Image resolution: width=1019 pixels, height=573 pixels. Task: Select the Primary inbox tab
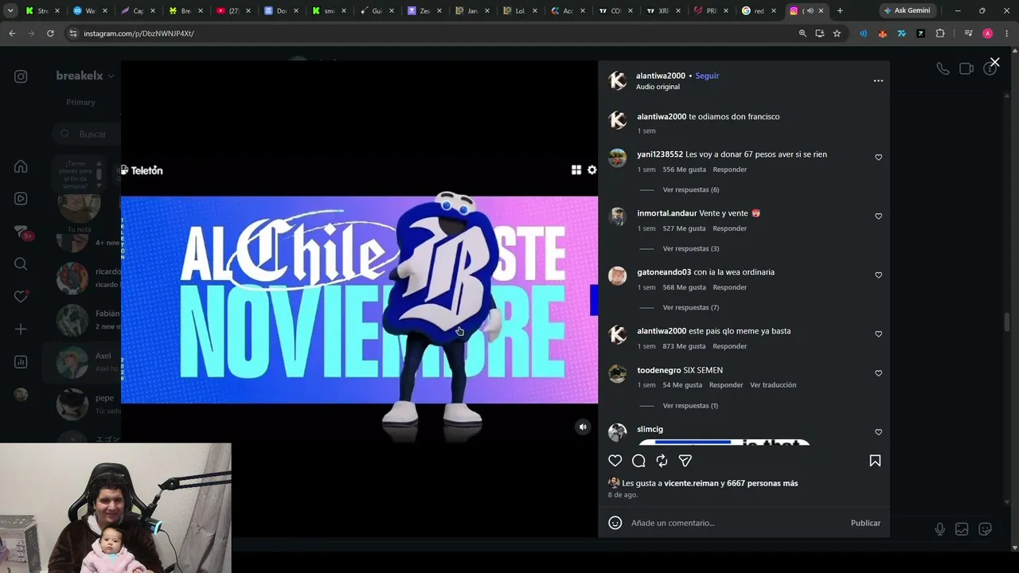80,102
